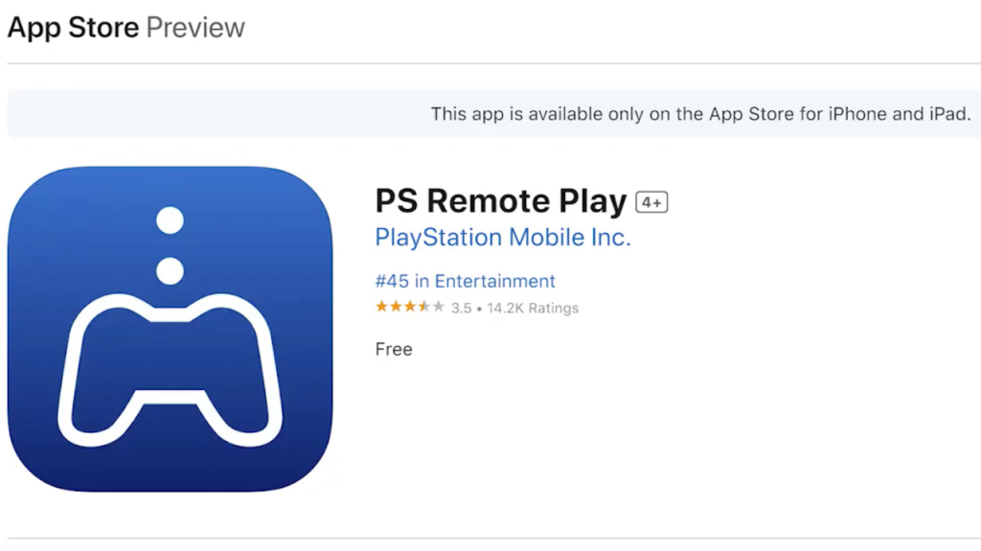
Task: Click the iPhone and iPad availability banner
Action: click(494, 114)
